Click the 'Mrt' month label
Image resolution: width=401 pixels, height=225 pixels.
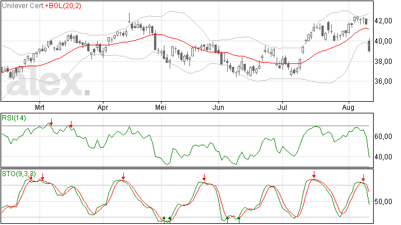(x=40, y=107)
